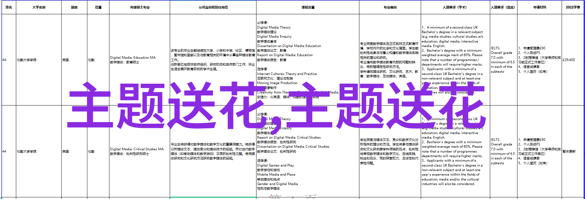
Task: Click the 课程设置 column header
Action: 308,7
